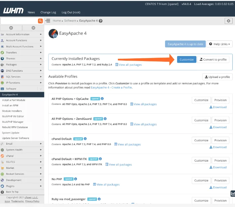This screenshot has height=207, width=235.
Task: Click the help question mark beside EasyApache 4
Action: tap(101, 21)
